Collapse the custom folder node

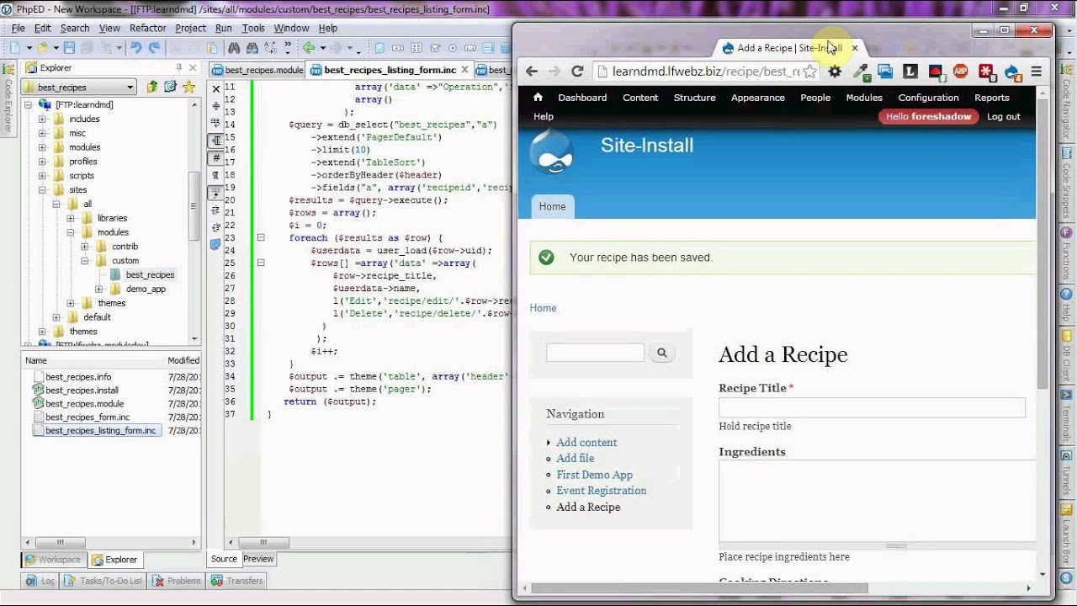tap(84, 261)
